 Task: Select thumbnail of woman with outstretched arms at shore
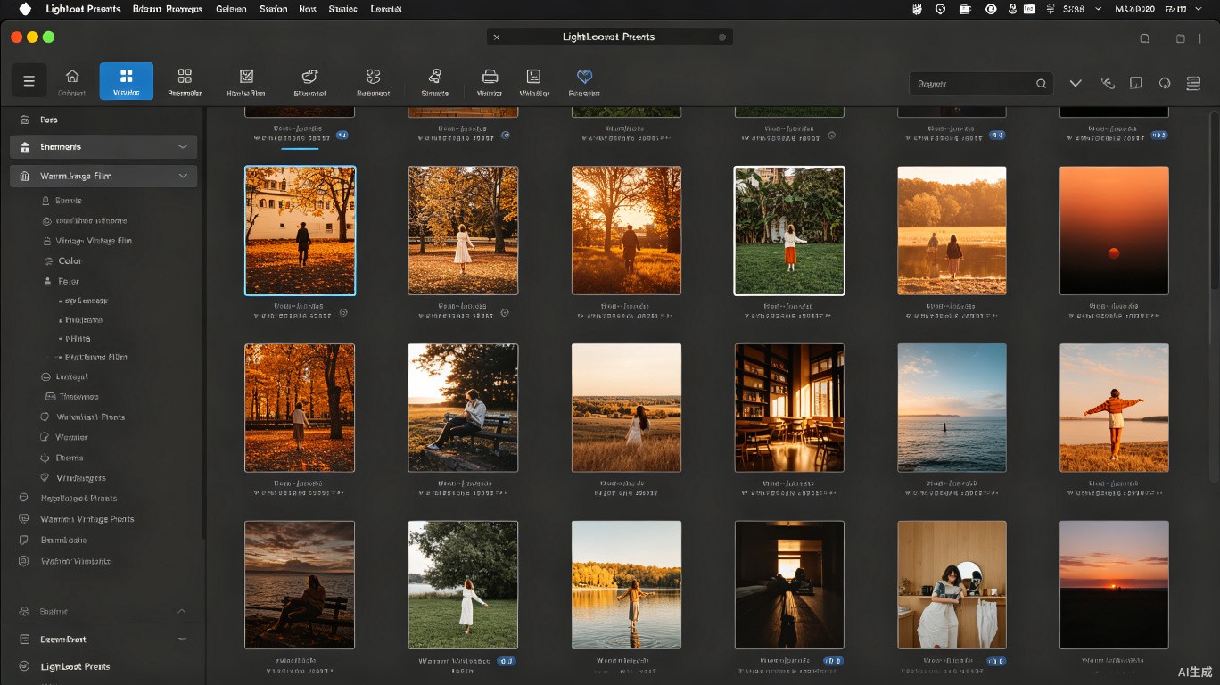[1114, 408]
